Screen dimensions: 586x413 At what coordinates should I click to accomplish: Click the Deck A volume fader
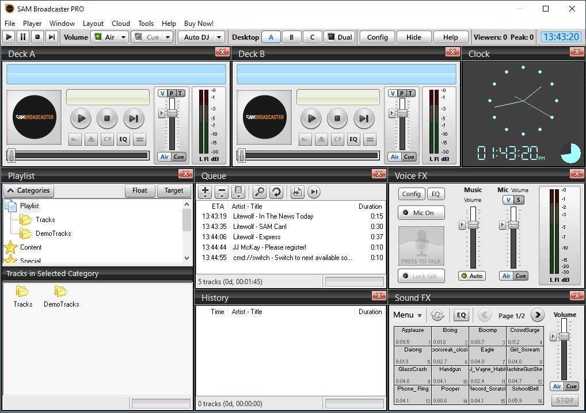click(x=172, y=113)
